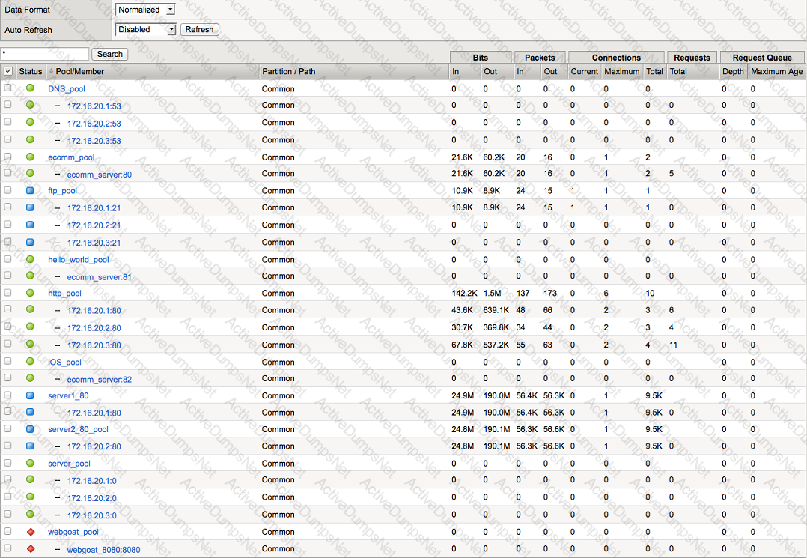Tick the checkbox for server_pool row
The height and width of the screenshot is (558, 807).
[x=8, y=463]
